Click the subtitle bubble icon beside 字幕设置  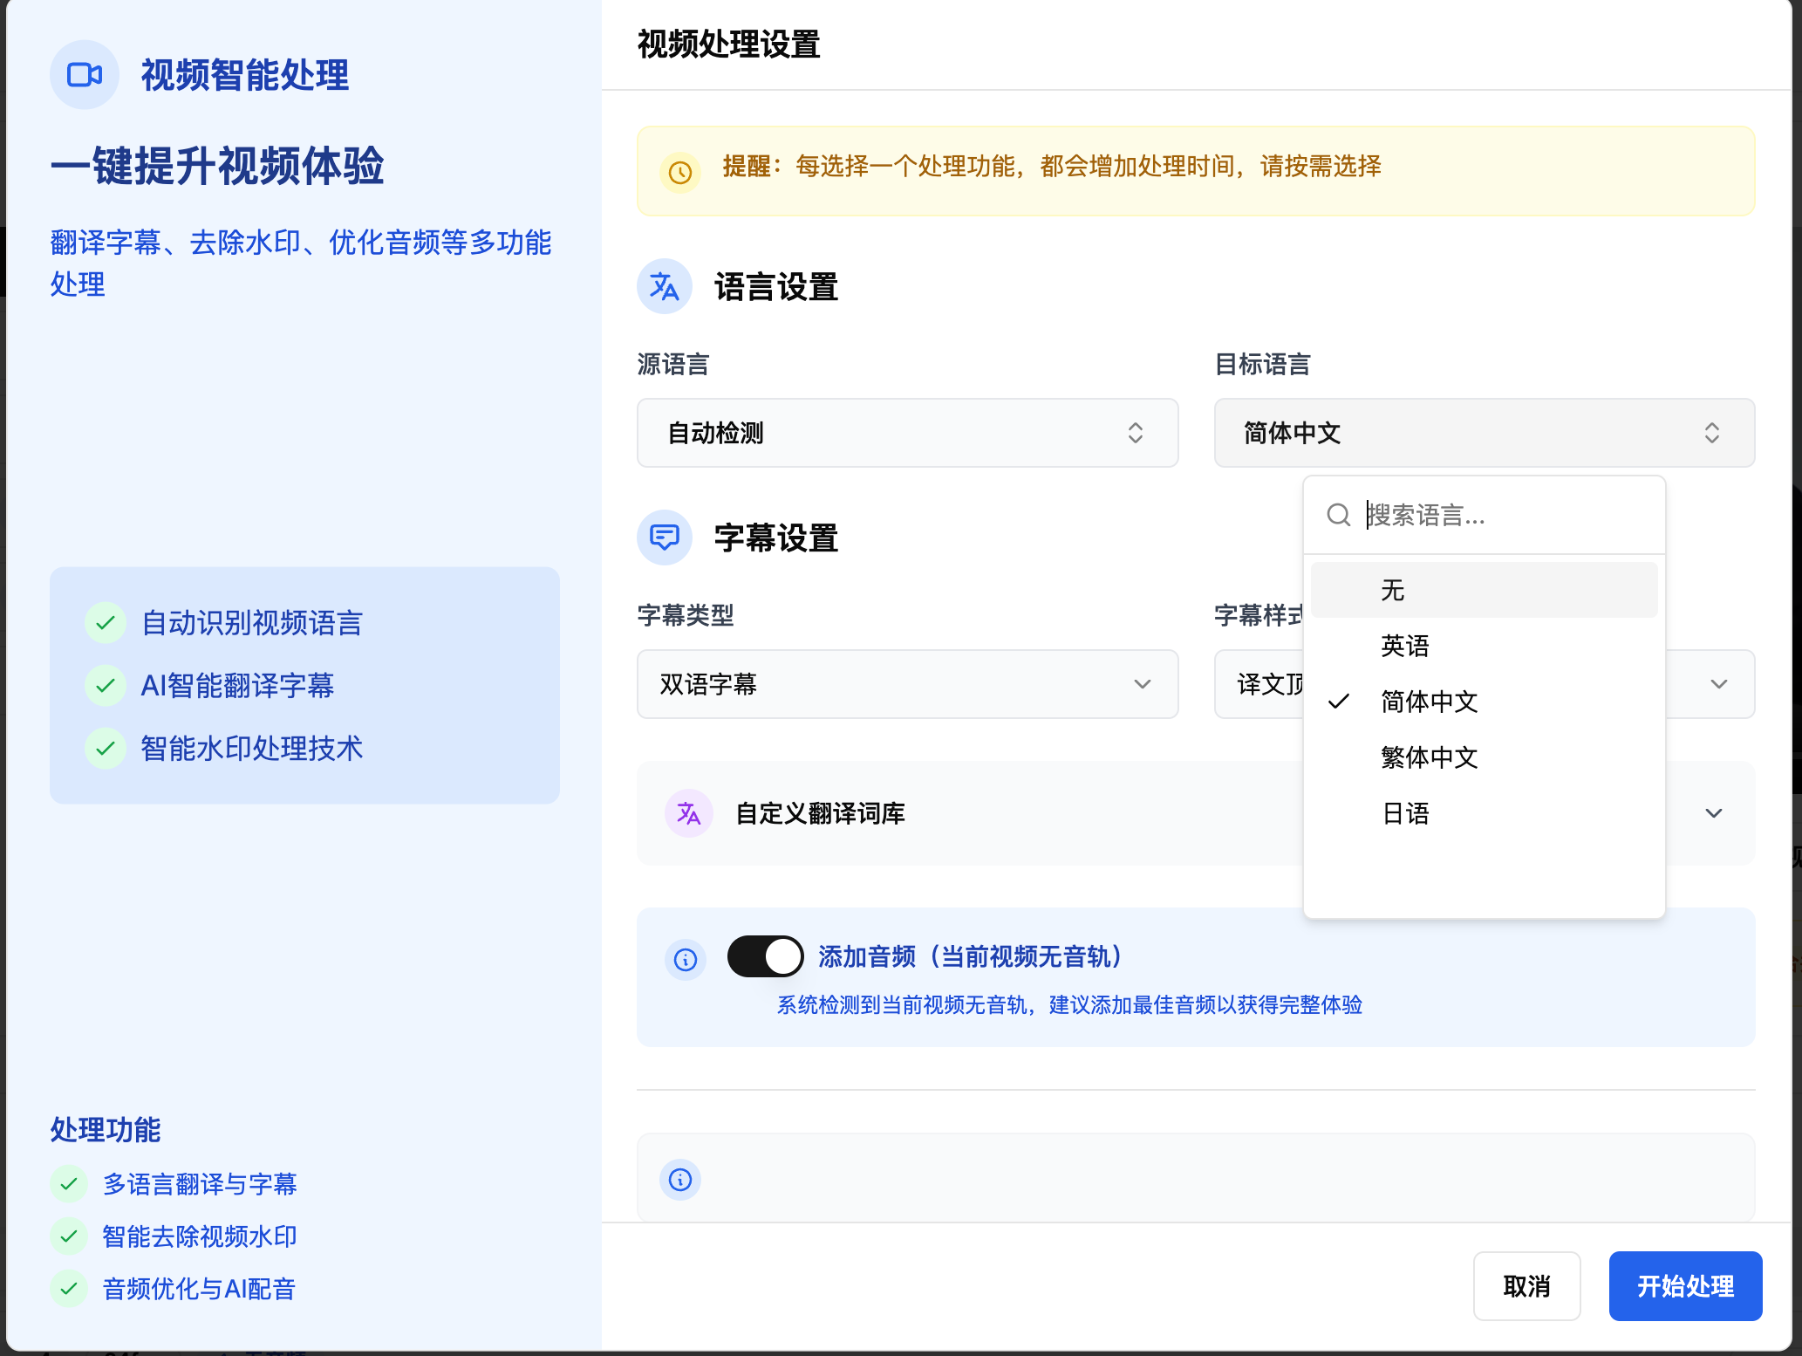coord(664,538)
